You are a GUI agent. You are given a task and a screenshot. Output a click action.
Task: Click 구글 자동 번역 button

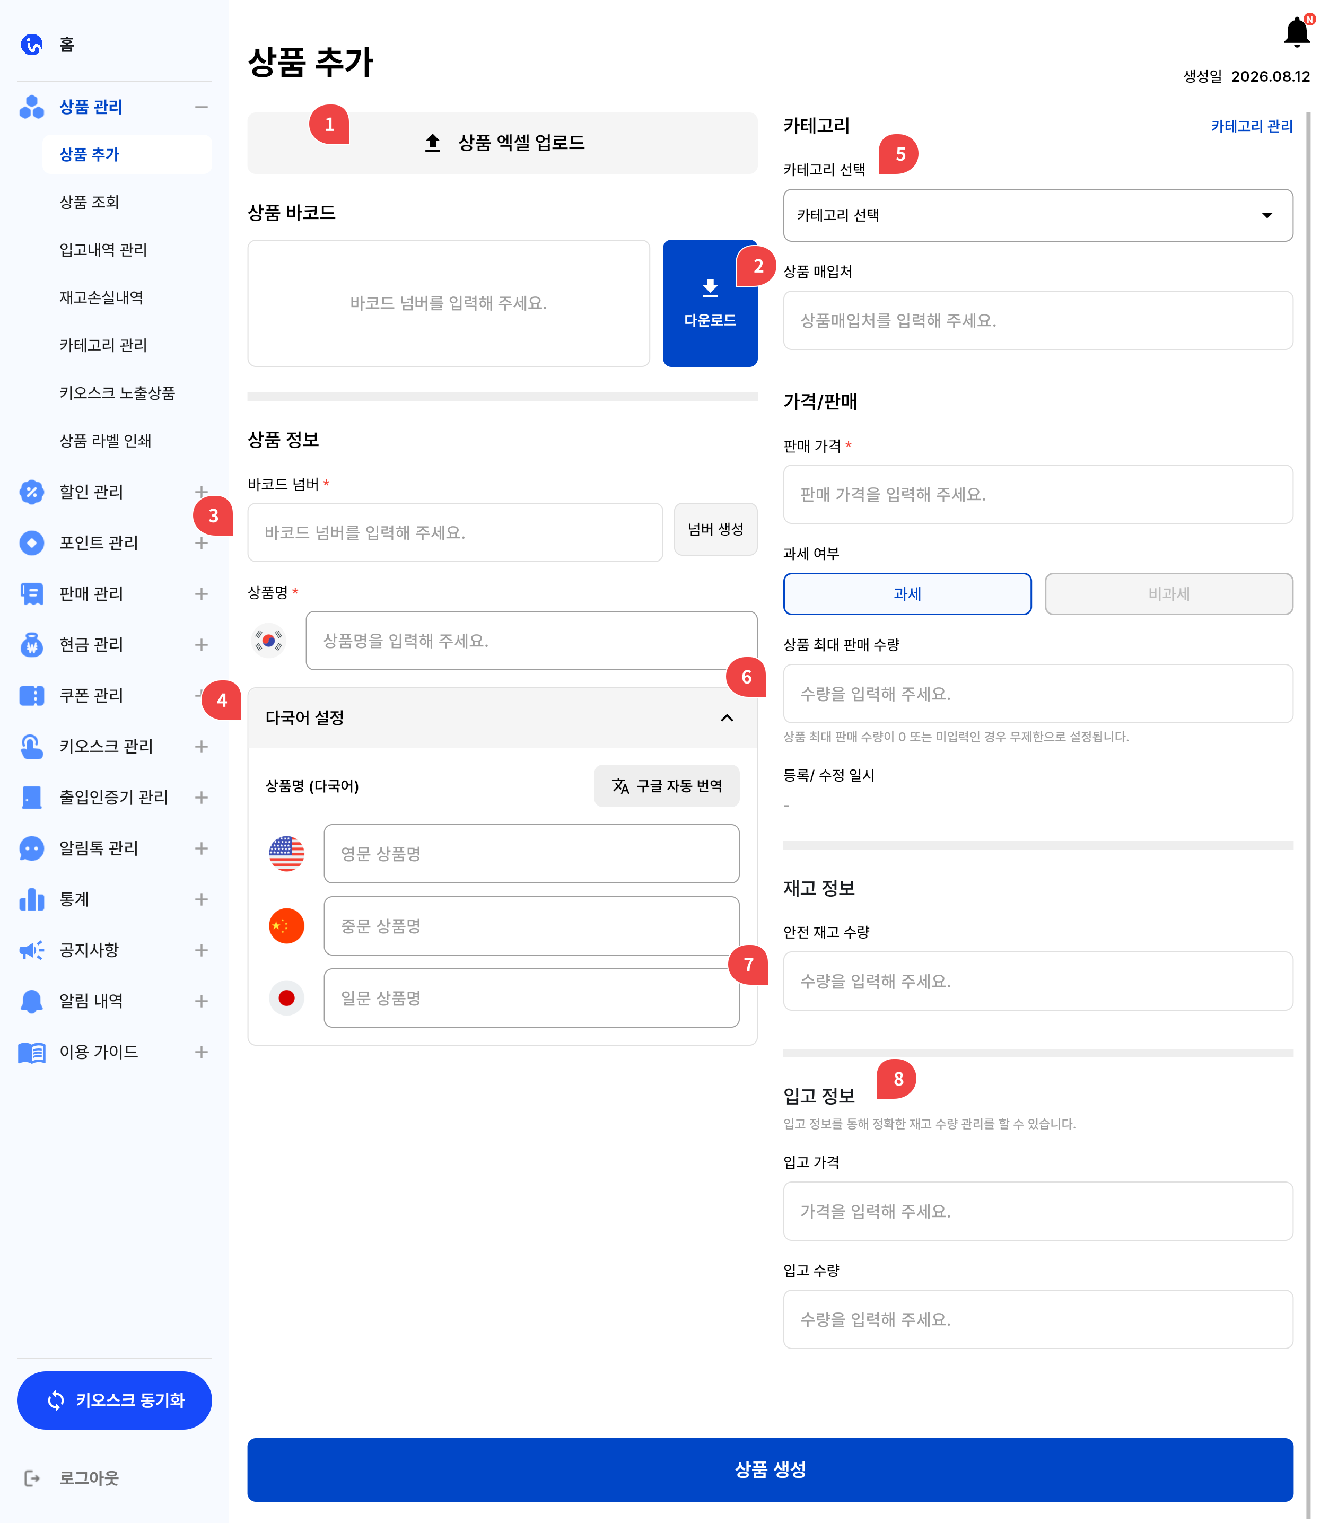[666, 785]
